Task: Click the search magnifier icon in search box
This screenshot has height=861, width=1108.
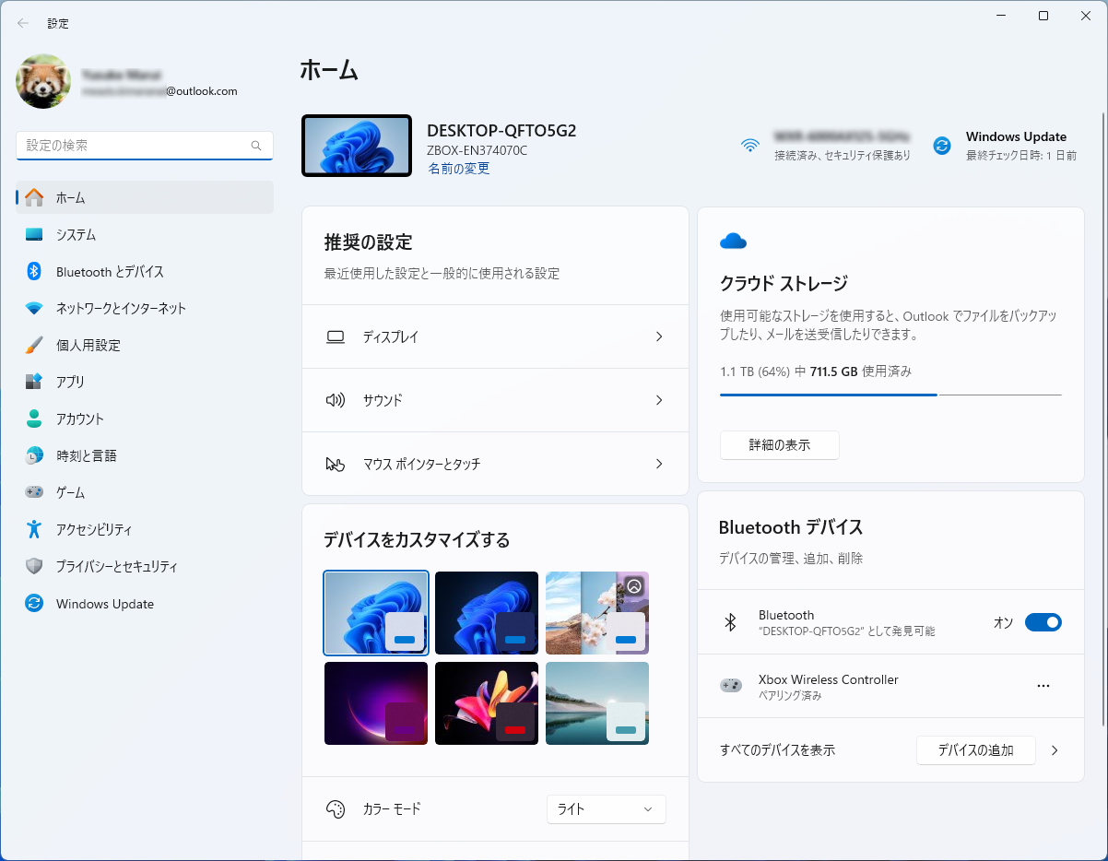Action: point(256,146)
